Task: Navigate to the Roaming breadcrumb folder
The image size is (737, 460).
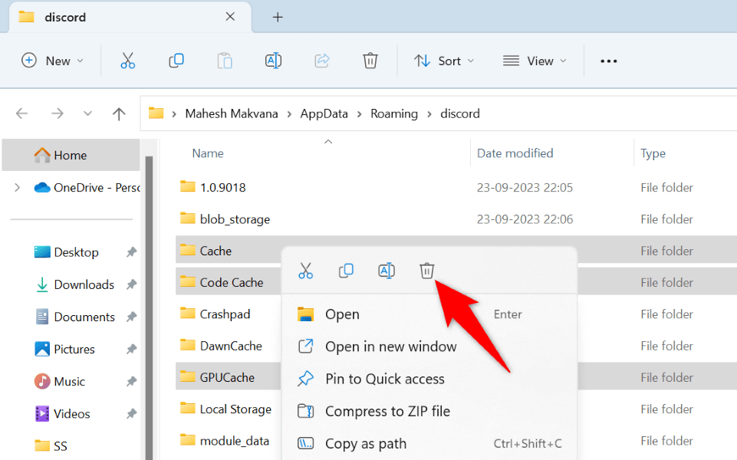Action: [x=394, y=113]
